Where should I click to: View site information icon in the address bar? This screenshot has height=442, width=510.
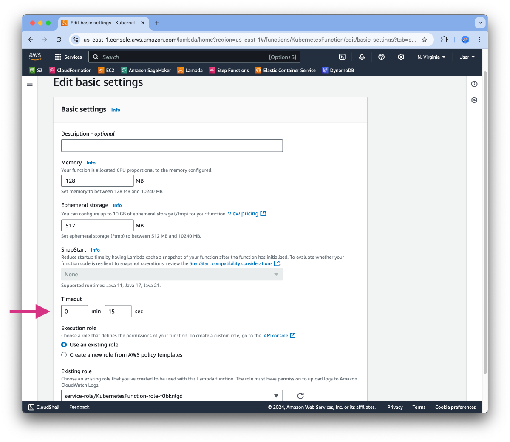(x=76, y=40)
